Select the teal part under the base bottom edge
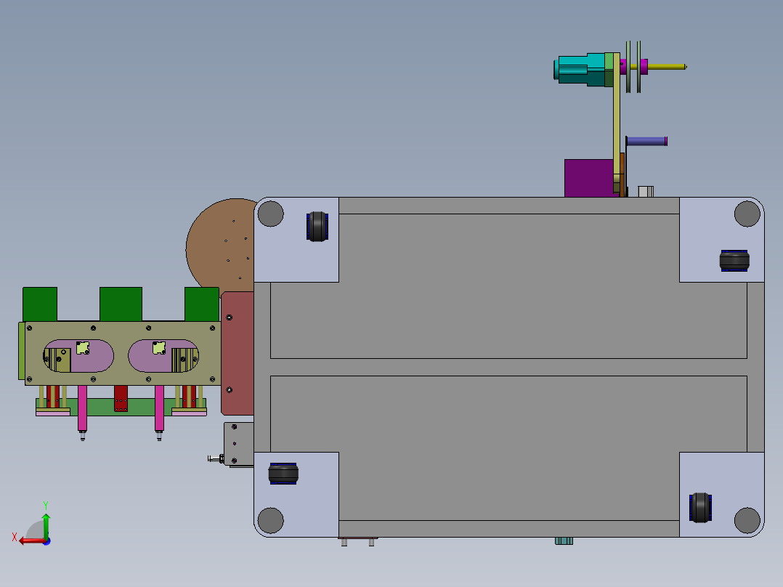Image resolution: width=783 pixels, height=587 pixels. tap(564, 541)
